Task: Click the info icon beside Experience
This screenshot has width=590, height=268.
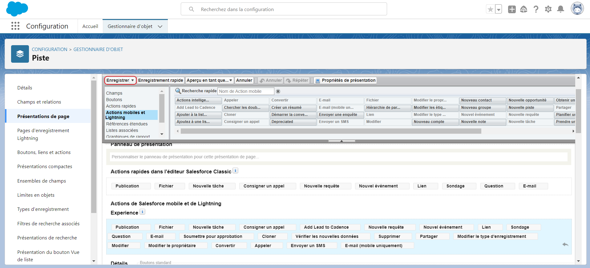Action: tap(142, 212)
